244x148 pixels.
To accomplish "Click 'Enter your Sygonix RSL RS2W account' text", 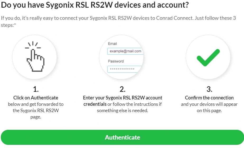I will click(x=122, y=98).
